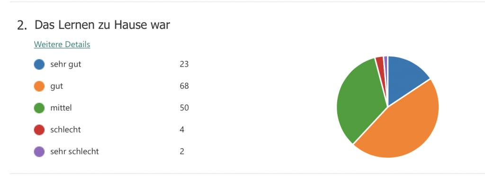This screenshot has height=176, width=485.
Task: Click the schlecht legend label
Action: (65, 130)
